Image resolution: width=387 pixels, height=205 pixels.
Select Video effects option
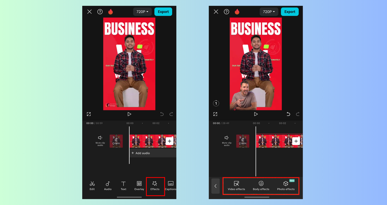click(236, 186)
